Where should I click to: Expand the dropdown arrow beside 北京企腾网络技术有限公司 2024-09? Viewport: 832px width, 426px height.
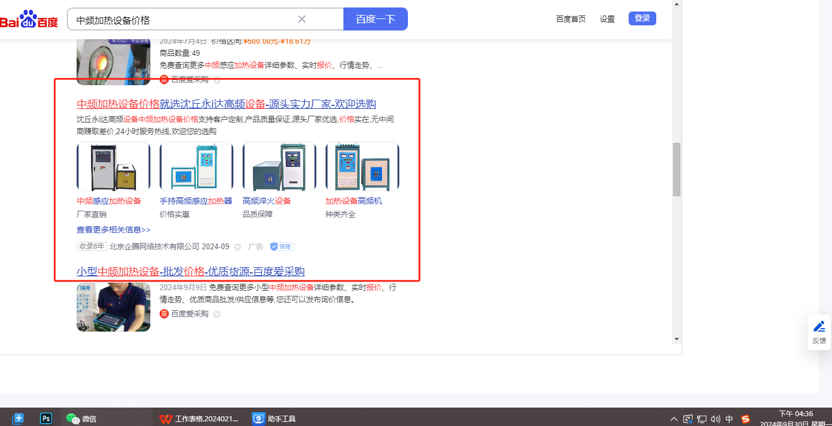[x=237, y=247]
